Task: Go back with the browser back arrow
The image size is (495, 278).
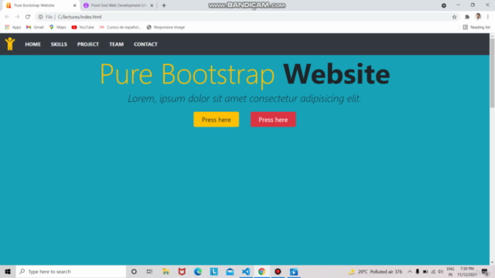Action: 7,17
